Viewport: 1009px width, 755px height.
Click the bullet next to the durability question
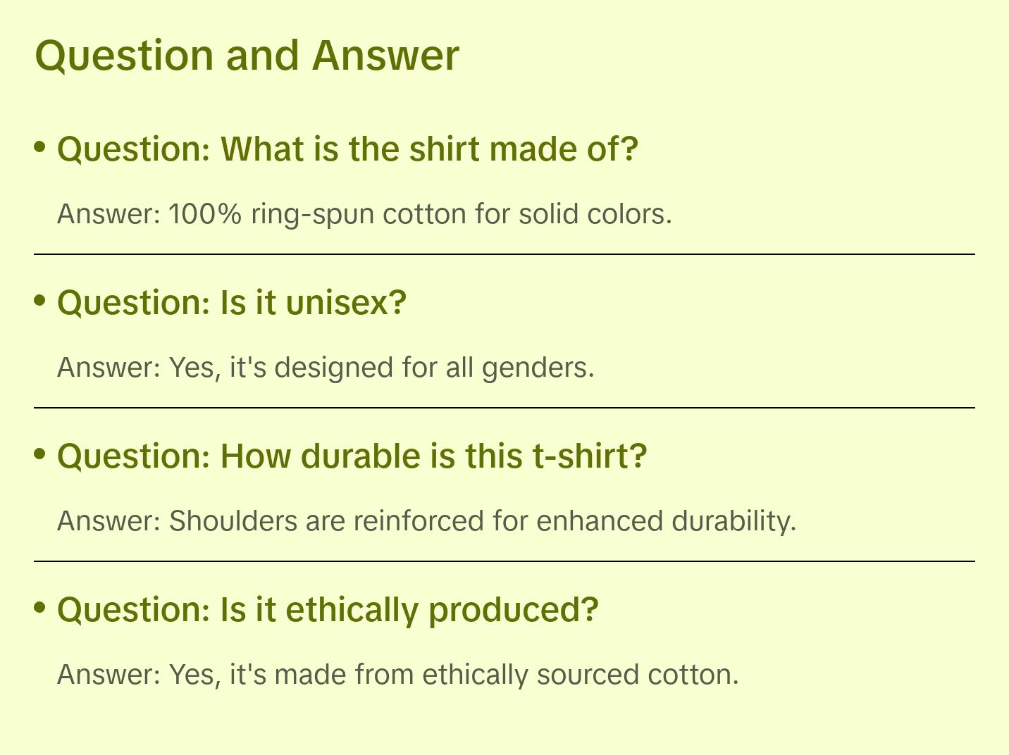click(x=40, y=454)
